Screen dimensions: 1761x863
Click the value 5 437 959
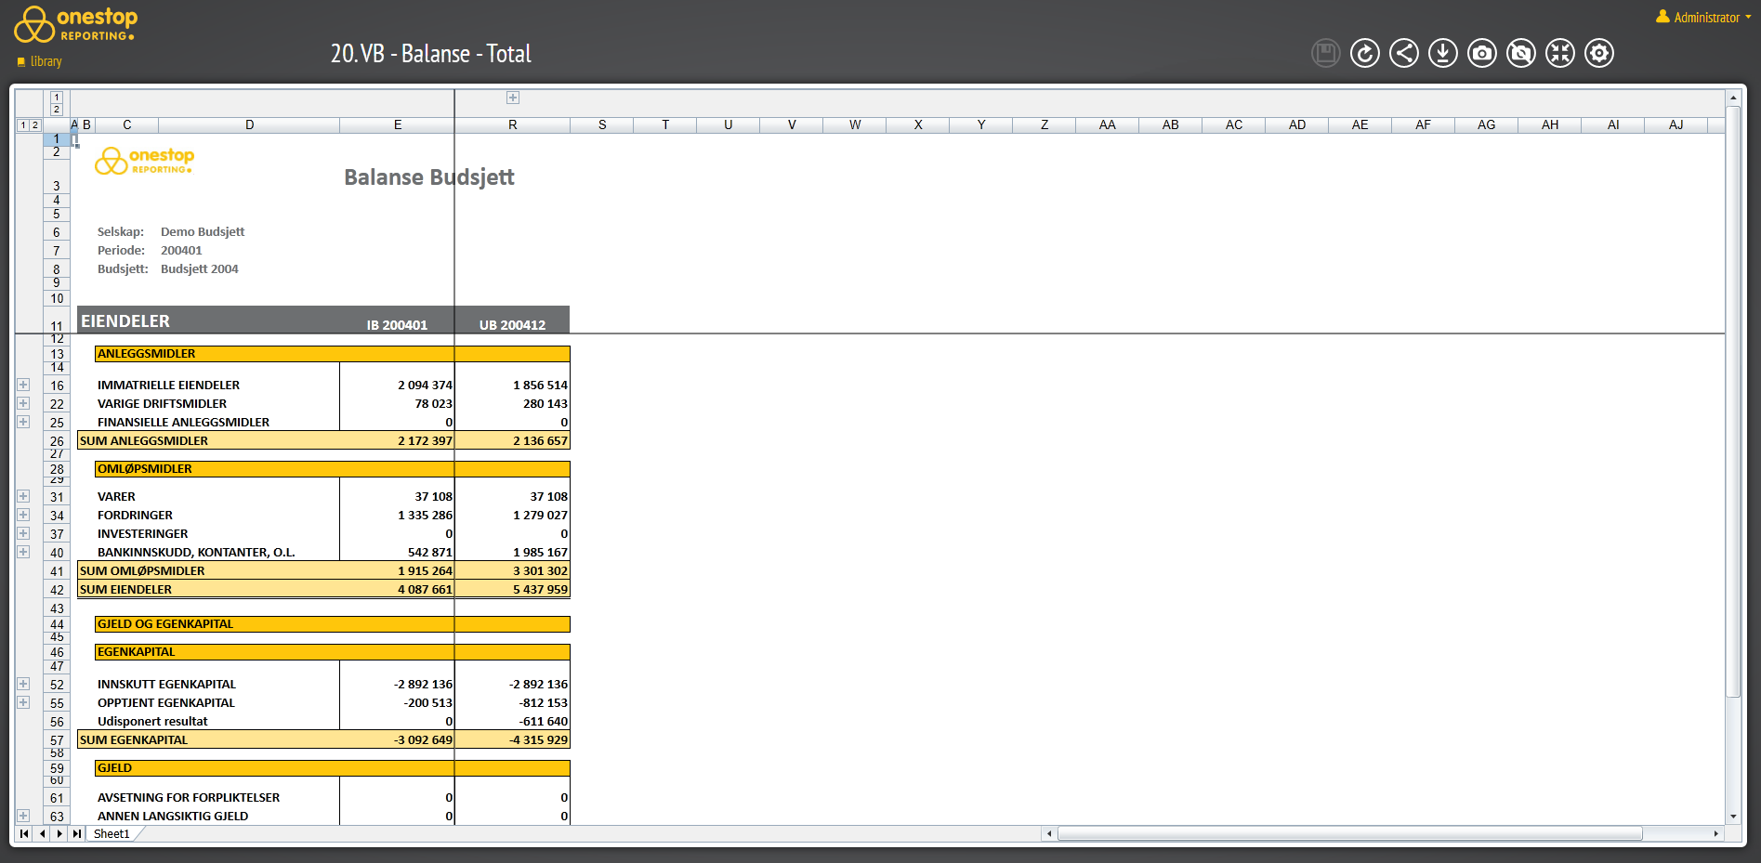point(540,590)
